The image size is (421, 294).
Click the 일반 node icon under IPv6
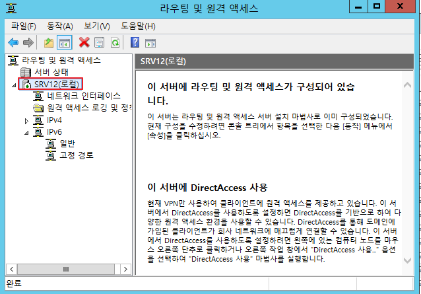coord(51,144)
